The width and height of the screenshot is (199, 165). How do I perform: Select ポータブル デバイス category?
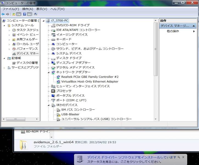(x=70, y=96)
